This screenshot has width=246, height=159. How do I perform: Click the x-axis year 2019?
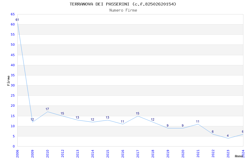click(168, 154)
